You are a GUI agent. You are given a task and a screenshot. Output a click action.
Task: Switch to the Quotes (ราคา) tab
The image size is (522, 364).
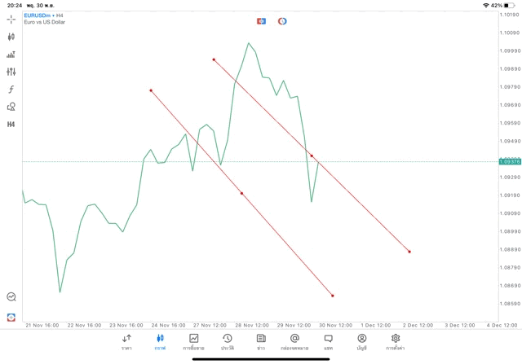point(126,342)
